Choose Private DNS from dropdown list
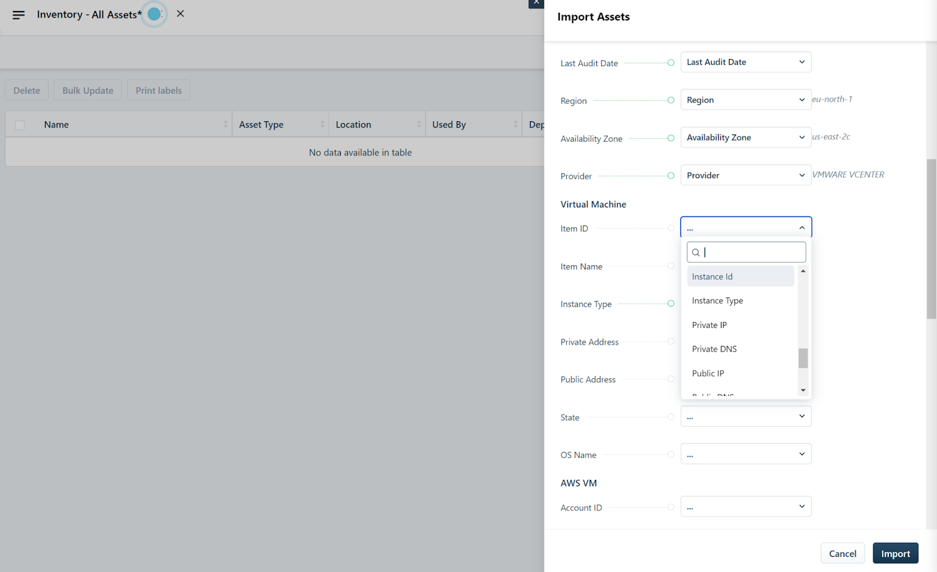 tap(740, 349)
